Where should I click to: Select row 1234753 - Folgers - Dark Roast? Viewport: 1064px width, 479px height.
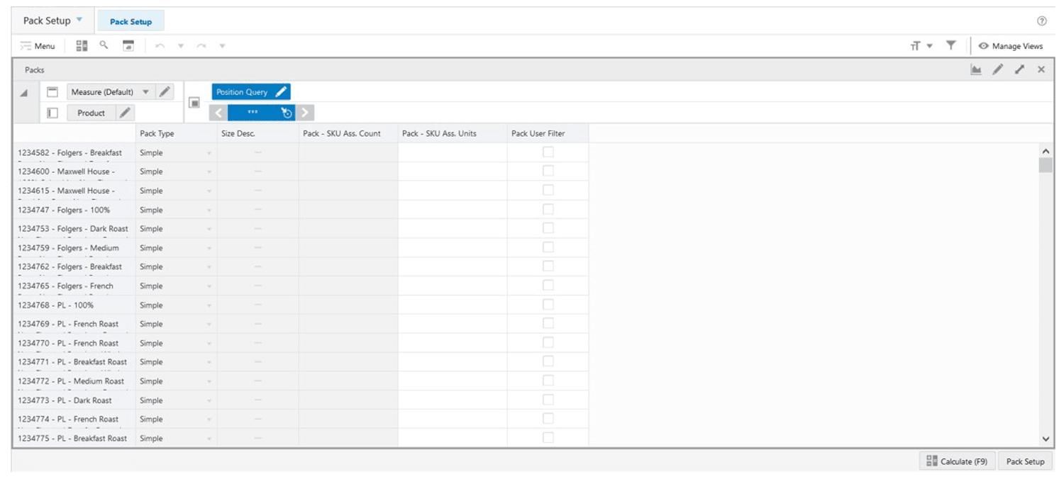[74, 229]
